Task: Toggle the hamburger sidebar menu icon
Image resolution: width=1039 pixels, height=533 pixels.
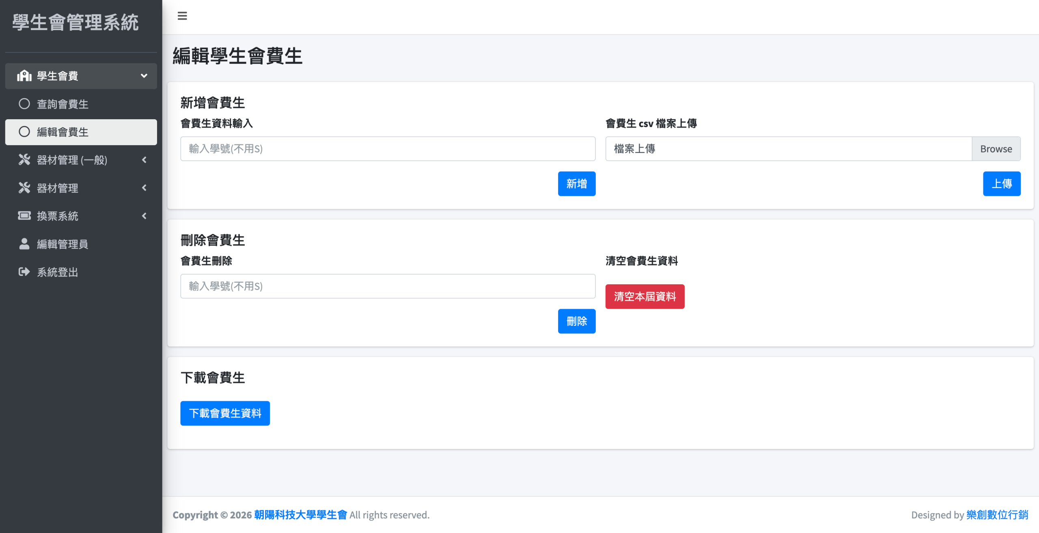Action: [x=182, y=16]
